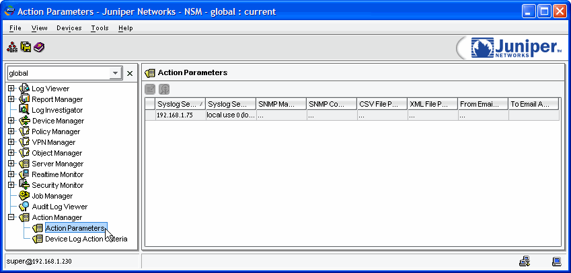Screen dimensions: 571x273
Task: Click the From Emai... column header
Action: 483,104
